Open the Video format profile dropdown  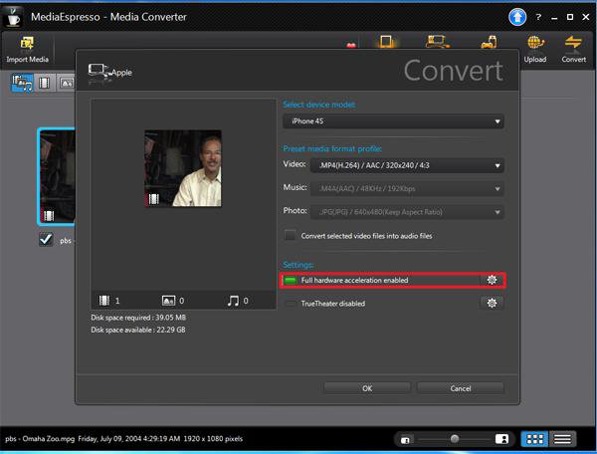tap(407, 166)
